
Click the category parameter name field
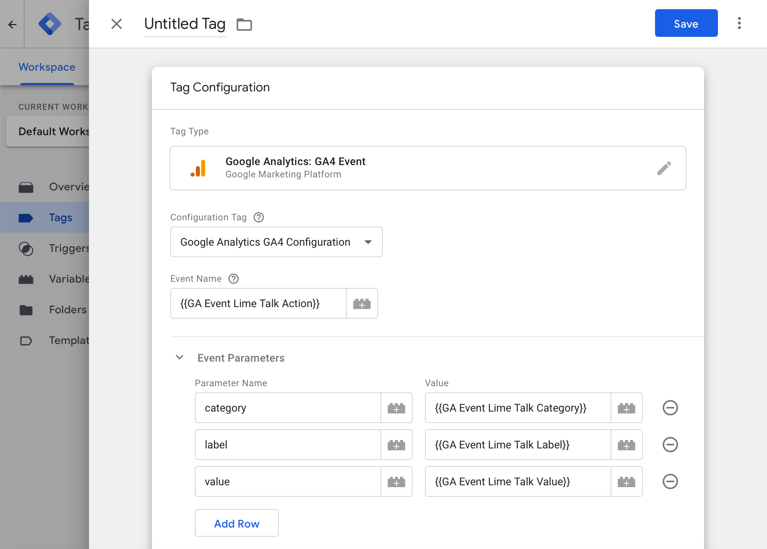tap(288, 408)
